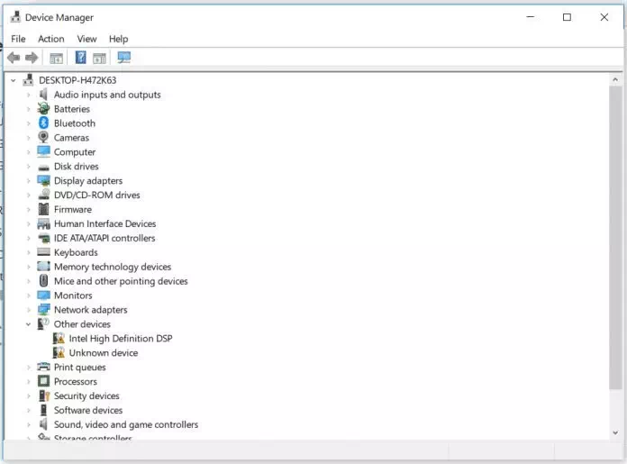Click the Sound, video and game controllers icon
The width and height of the screenshot is (627, 464).
(x=43, y=424)
